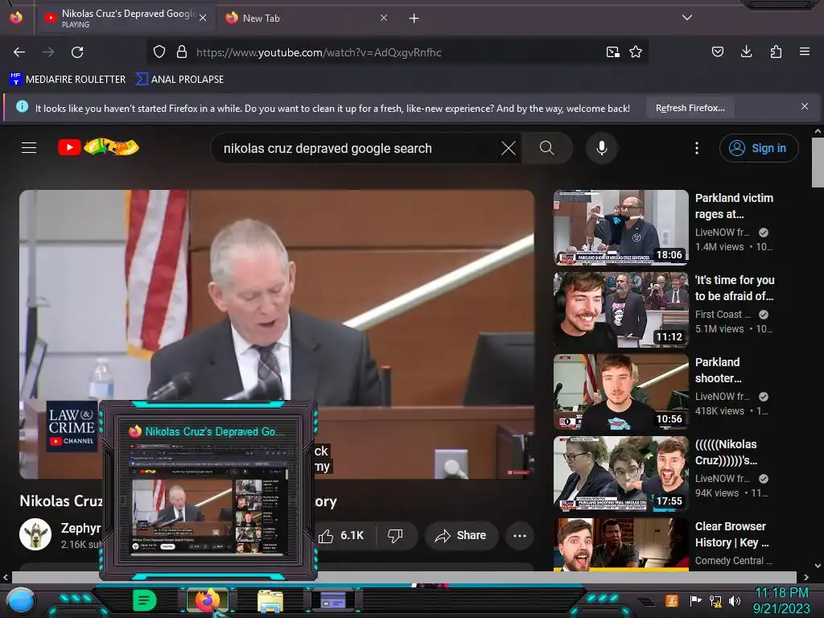Open network status tray icon
Image resolution: width=824 pixels, height=618 pixels.
pyautogui.click(x=715, y=600)
